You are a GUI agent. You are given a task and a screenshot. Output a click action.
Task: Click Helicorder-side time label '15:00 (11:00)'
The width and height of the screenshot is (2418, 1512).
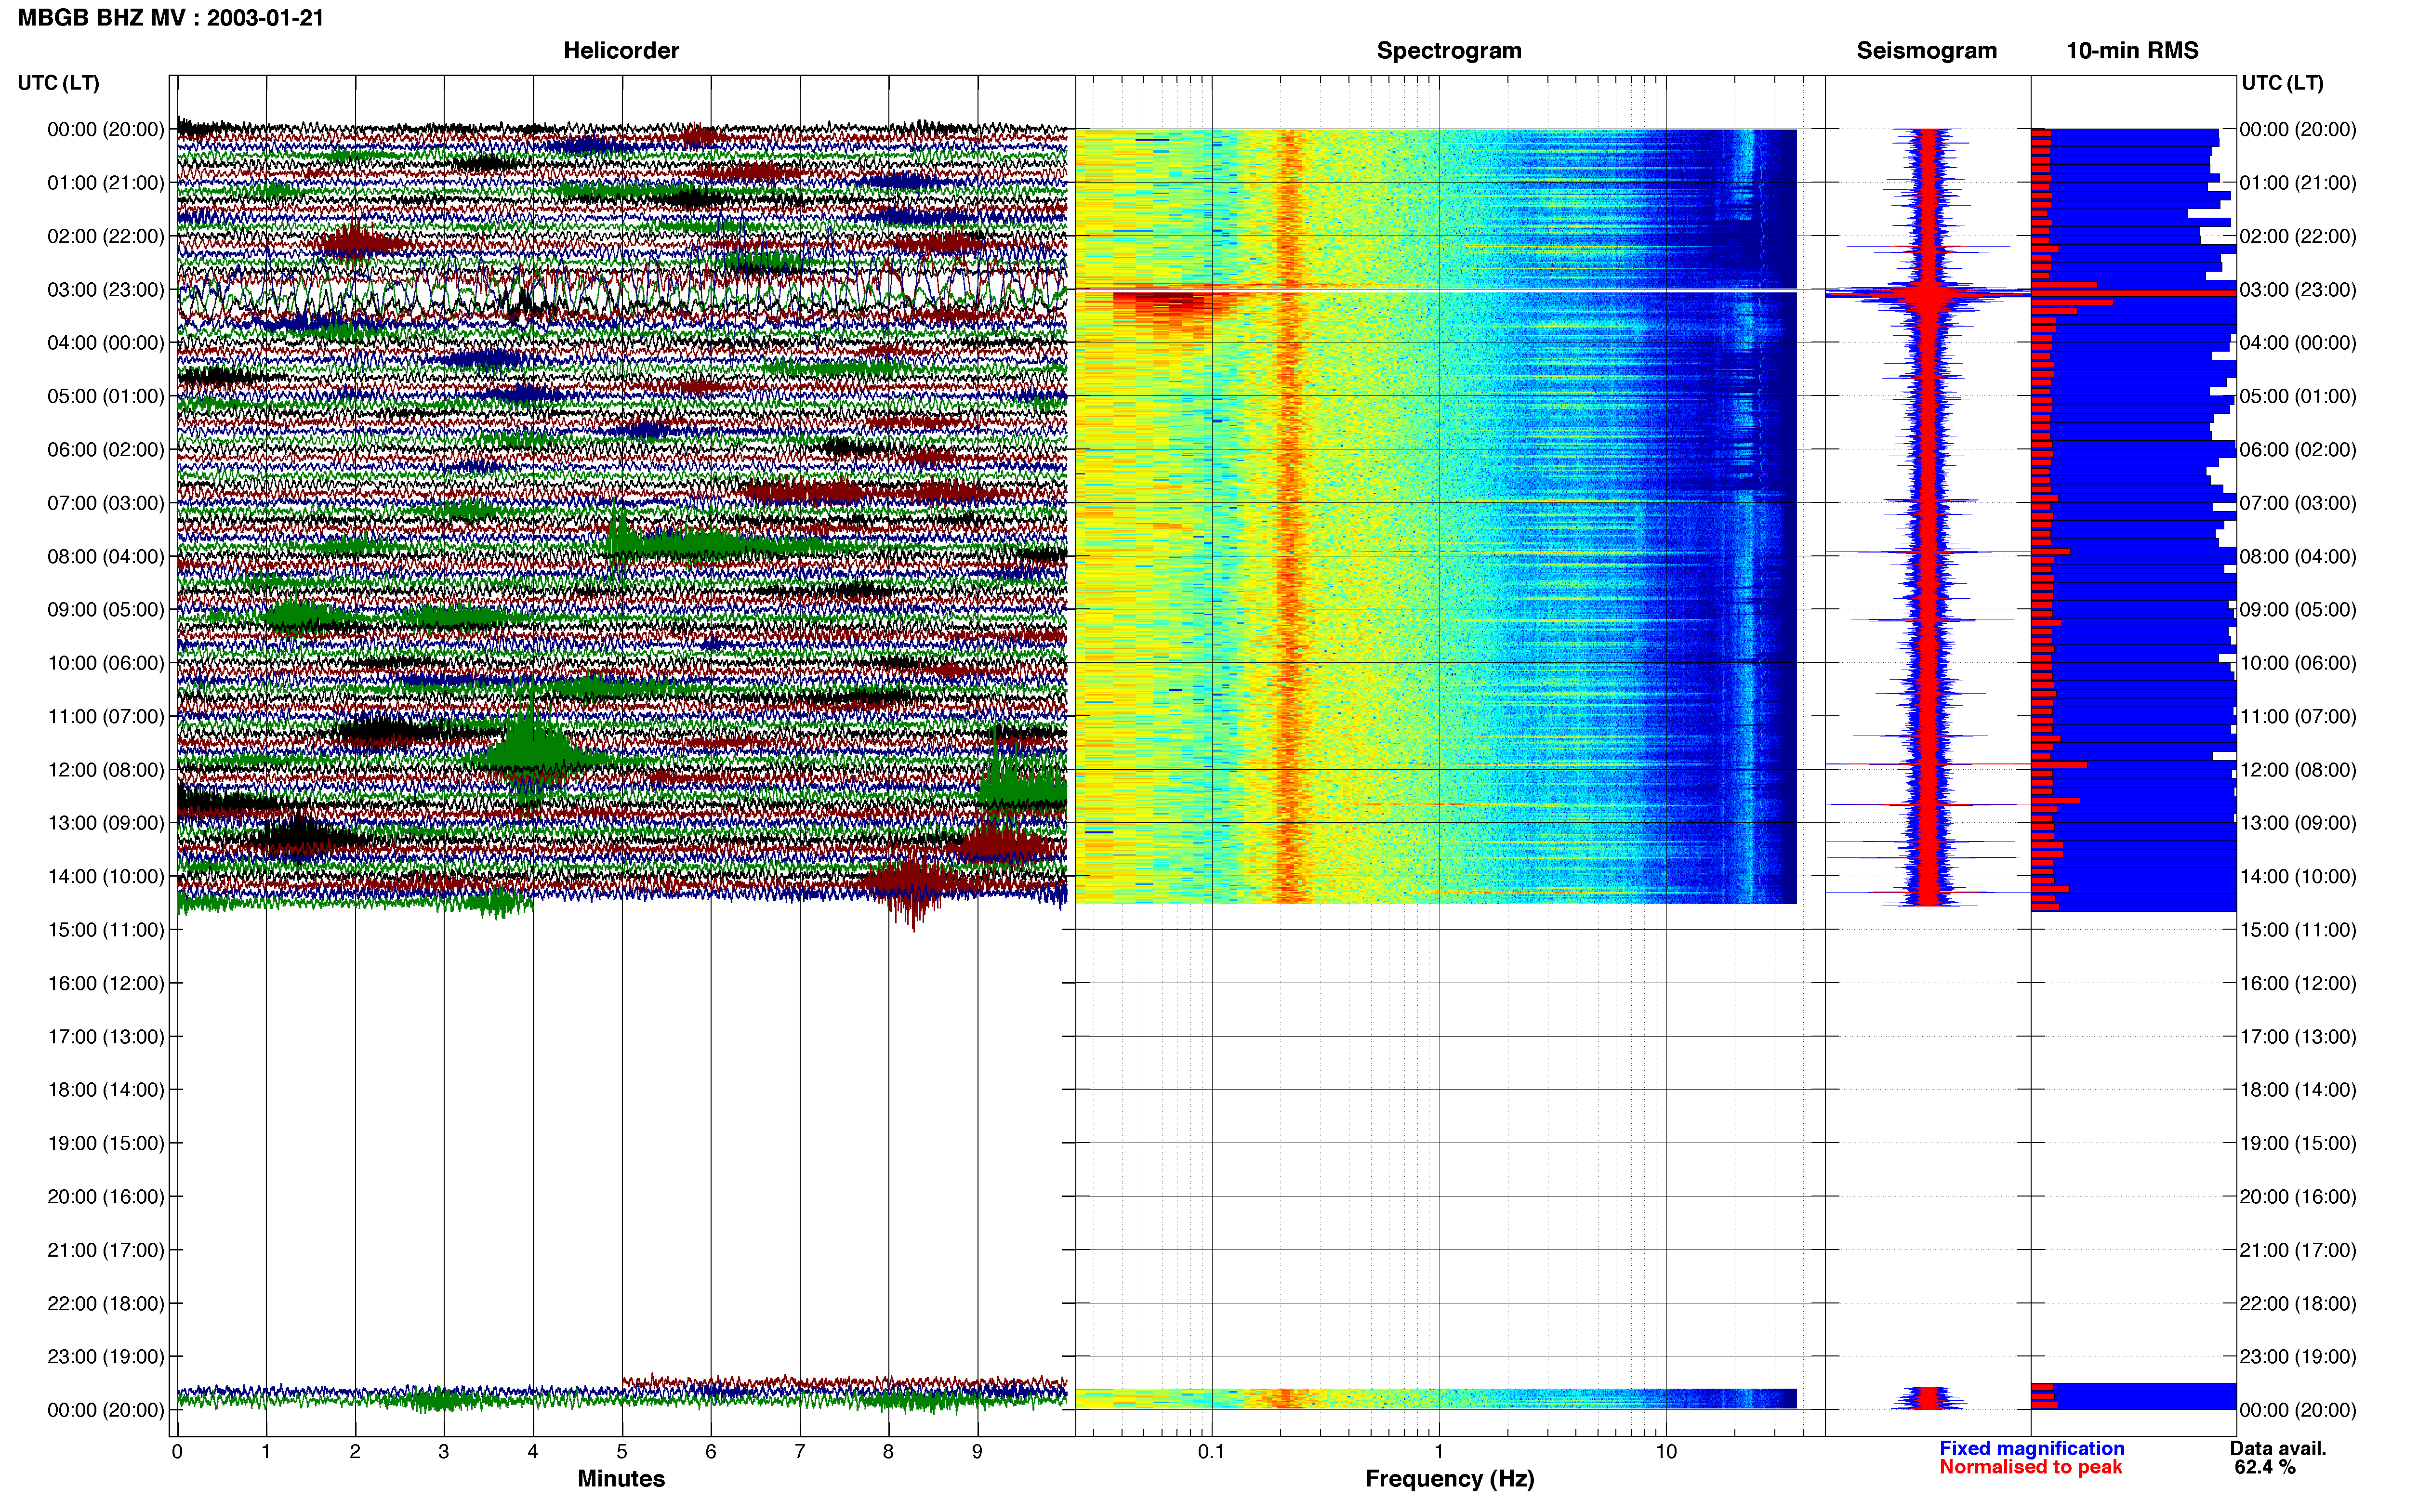pos(106,930)
